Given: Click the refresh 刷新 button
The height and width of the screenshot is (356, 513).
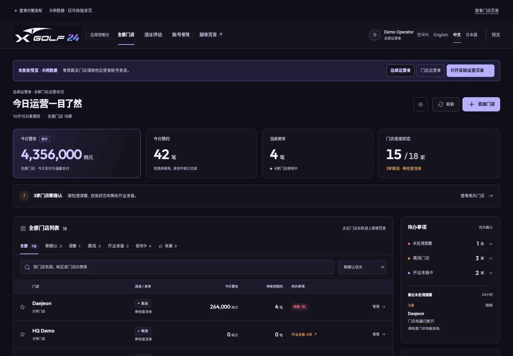Looking at the screenshot, I should pos(446,104).
